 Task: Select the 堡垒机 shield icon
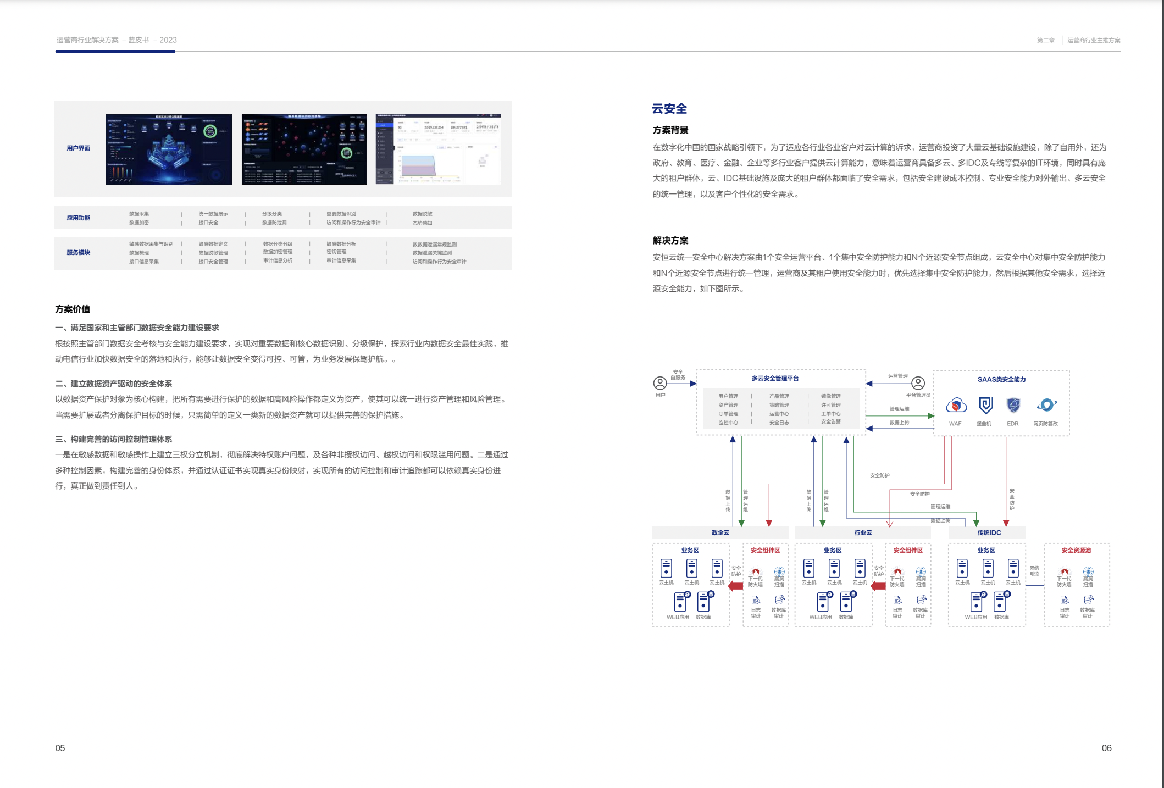(986, 404)
